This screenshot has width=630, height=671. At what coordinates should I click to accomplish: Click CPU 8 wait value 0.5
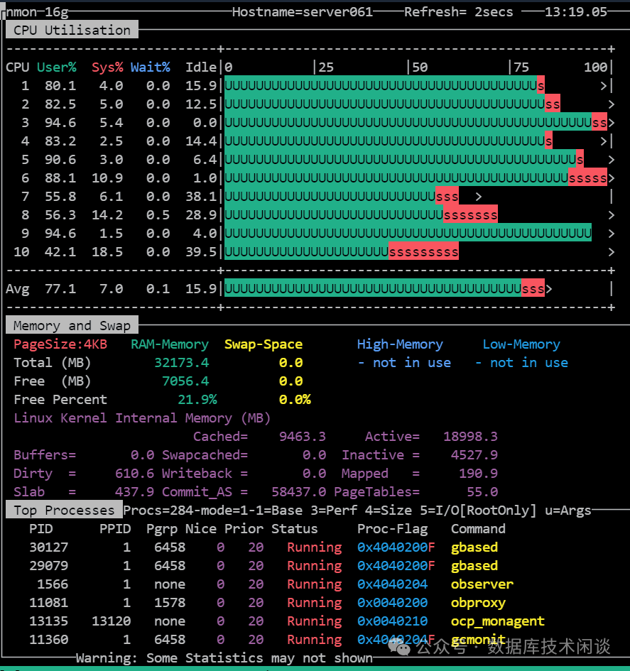pos(158,215)
